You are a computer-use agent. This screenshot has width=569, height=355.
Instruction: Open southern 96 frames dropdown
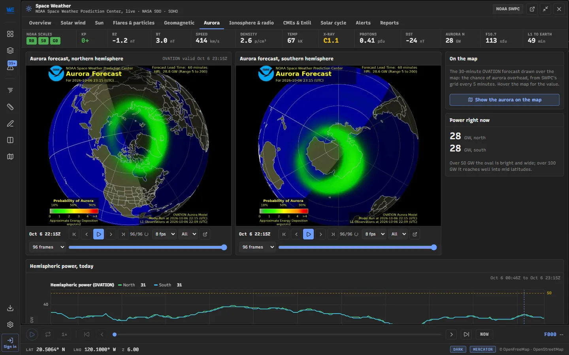coord(258,247)
